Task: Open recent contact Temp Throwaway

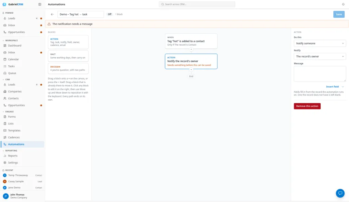Action: pos(22,175)
